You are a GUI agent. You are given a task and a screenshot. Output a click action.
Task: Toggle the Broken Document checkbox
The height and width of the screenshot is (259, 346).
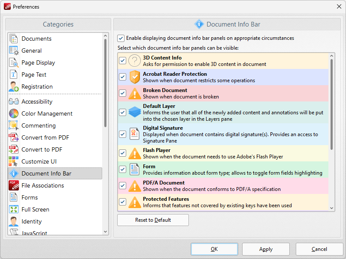[122, 93]
